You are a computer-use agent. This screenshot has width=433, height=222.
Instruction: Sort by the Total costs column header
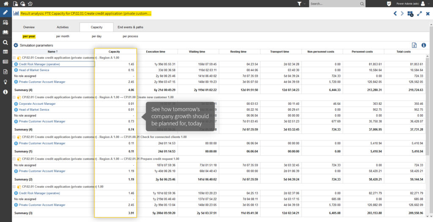[x=403, y=52]
